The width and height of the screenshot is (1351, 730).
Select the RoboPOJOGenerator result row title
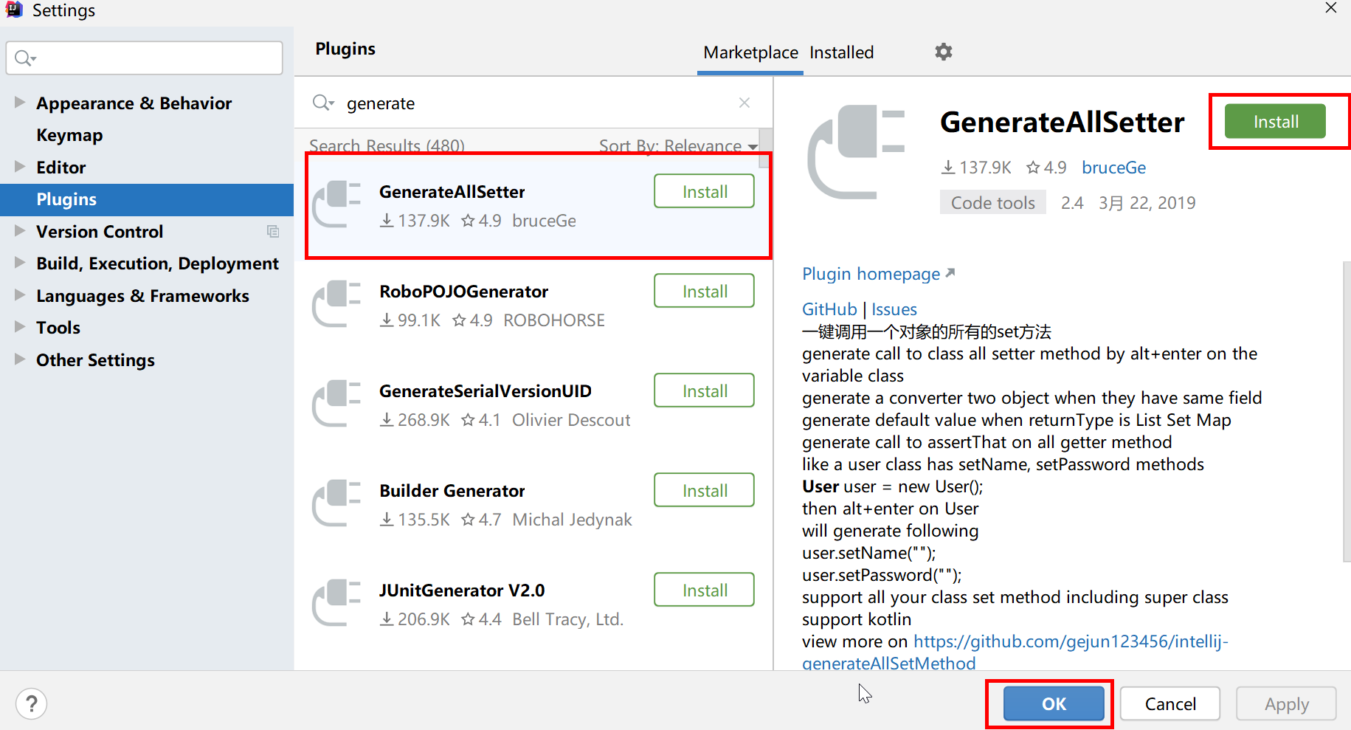pyautogui.click(x=463, y=292)
